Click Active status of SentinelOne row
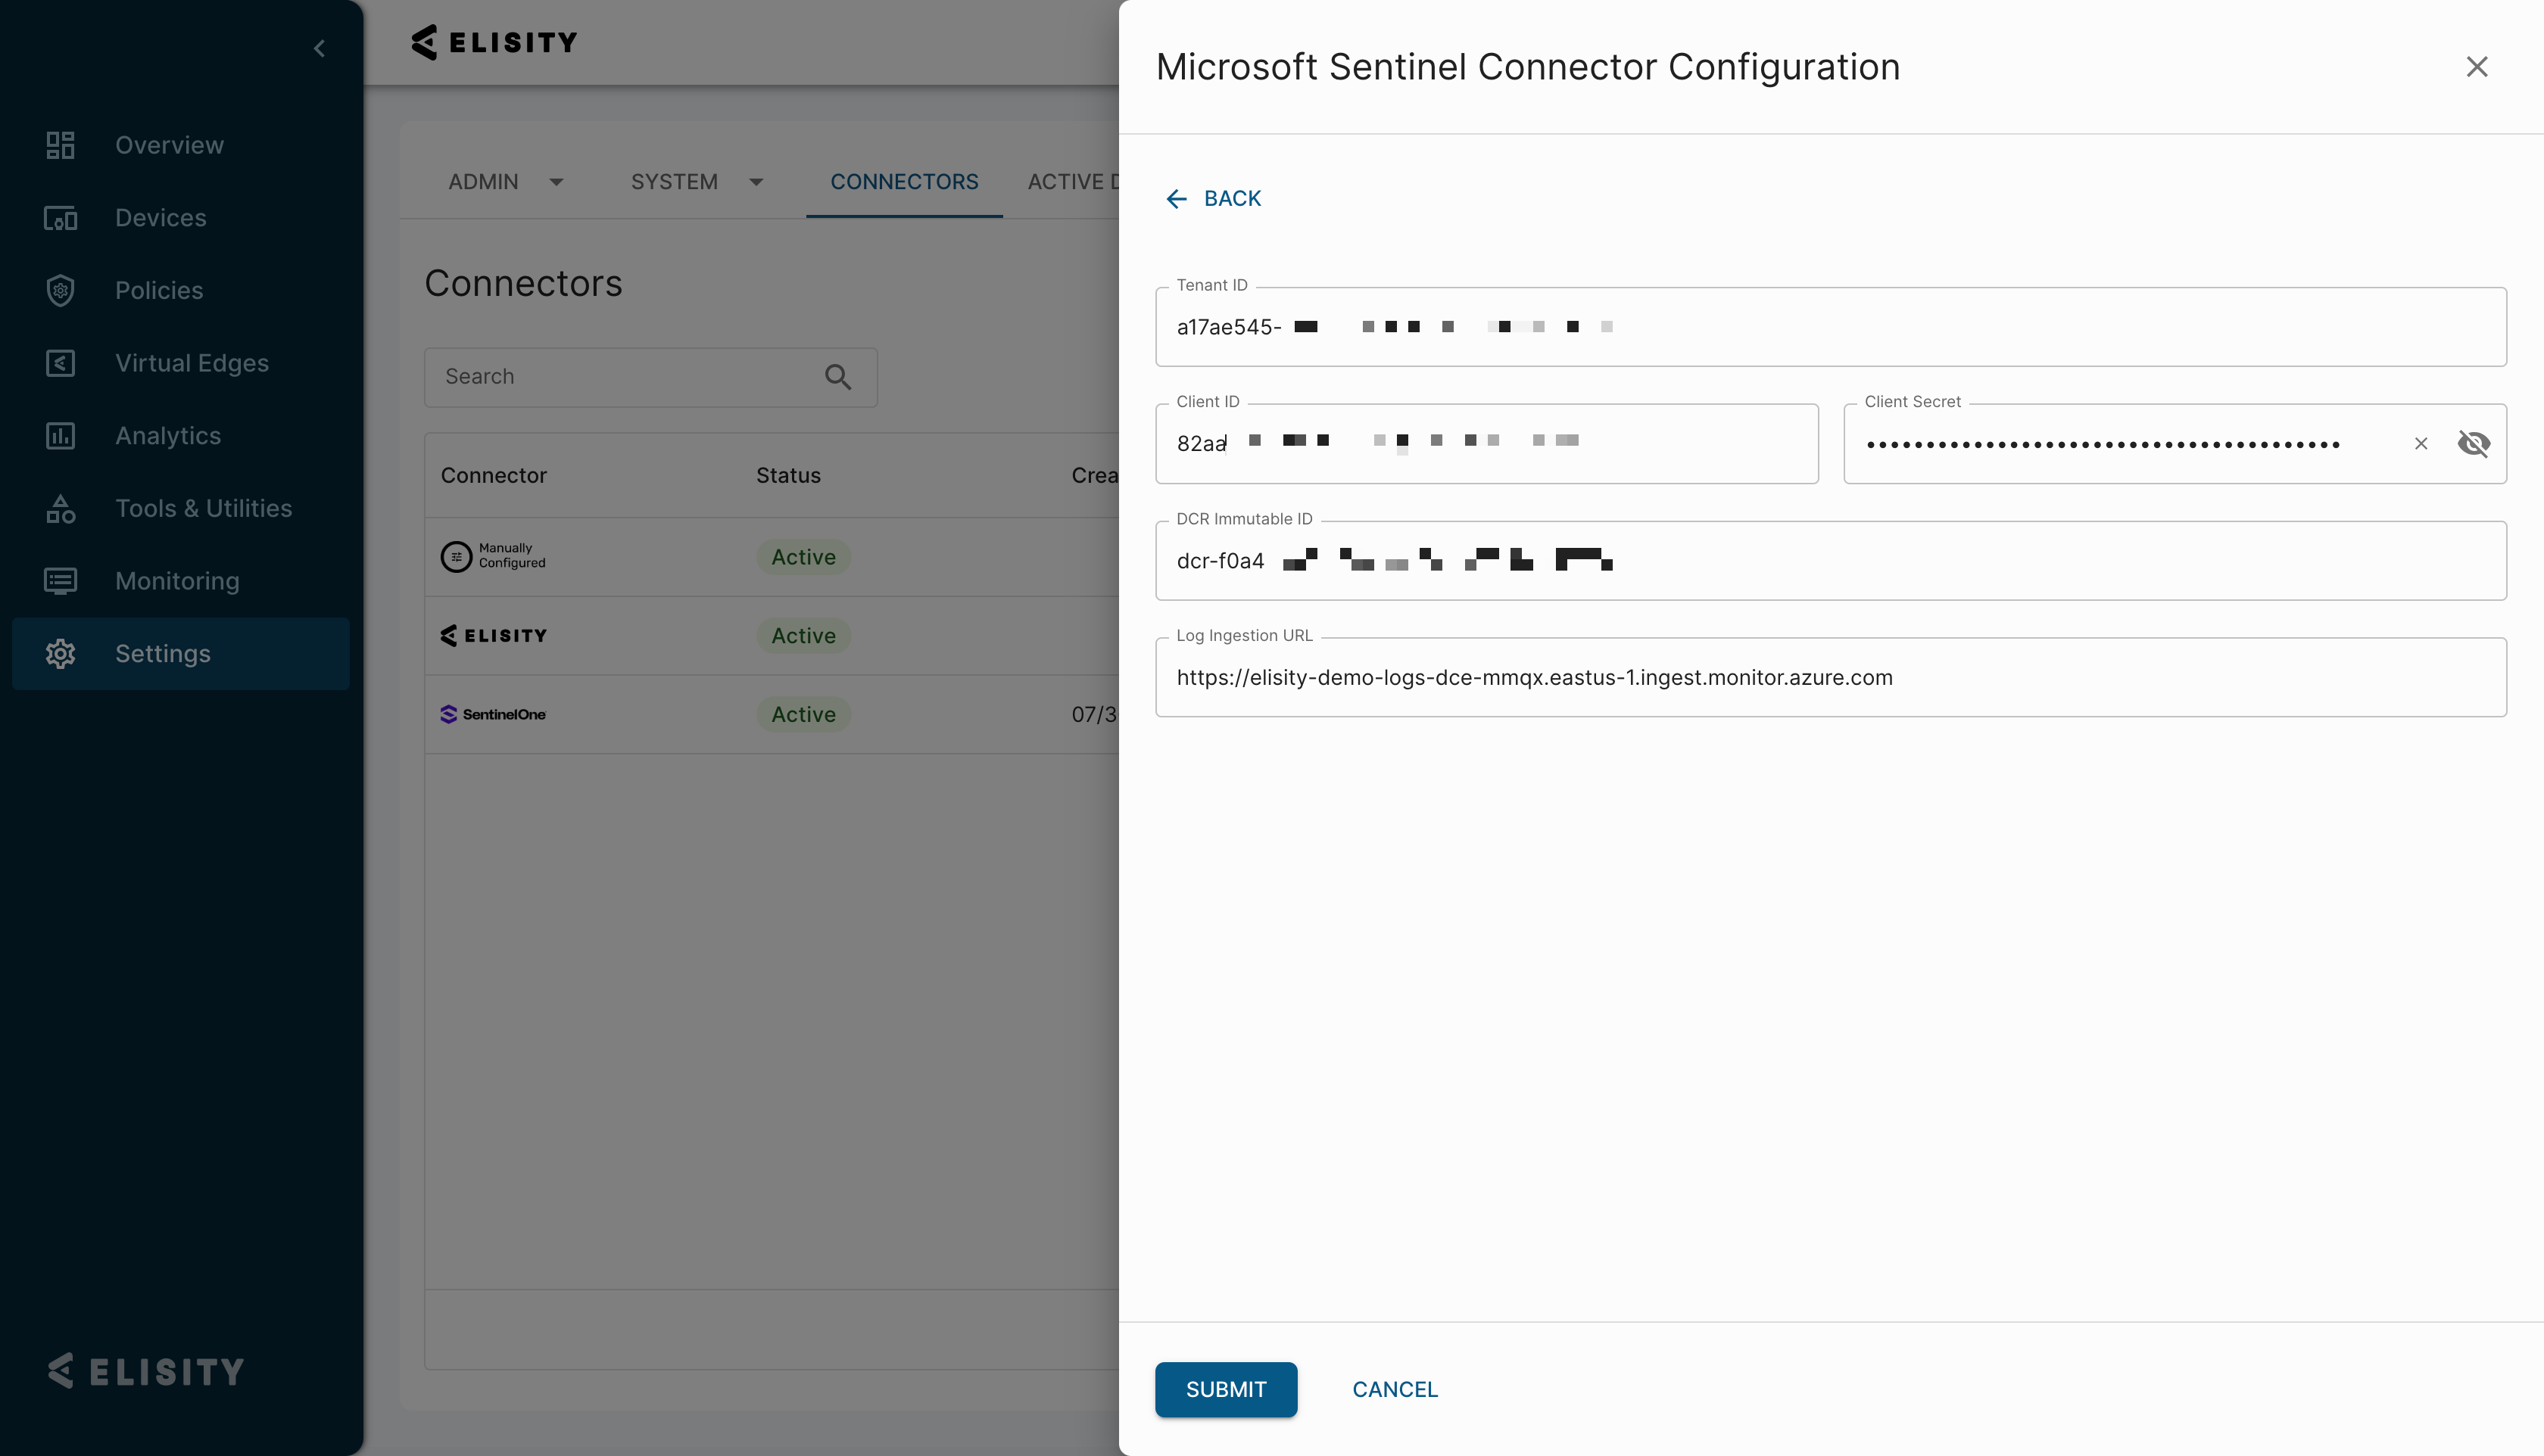 pyautogui.click(x=803, y=714)
